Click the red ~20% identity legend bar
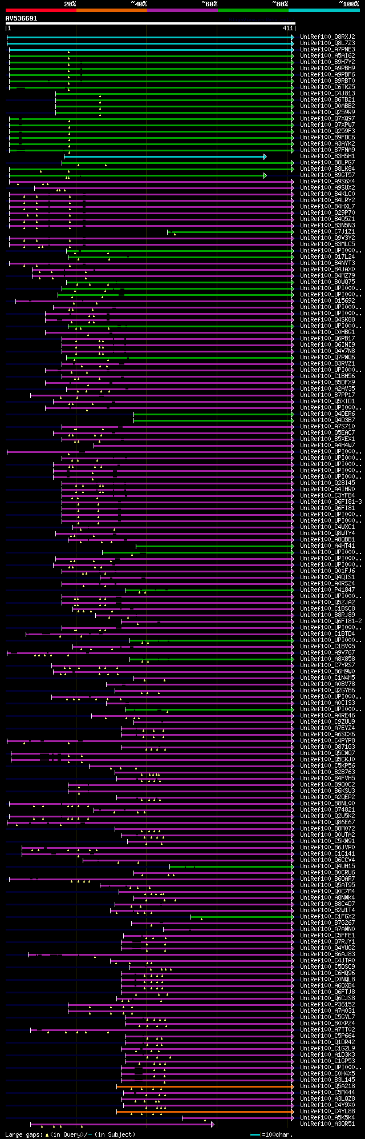 40,10
